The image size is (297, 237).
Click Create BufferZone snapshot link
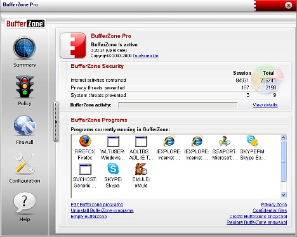tap(258, 216)
